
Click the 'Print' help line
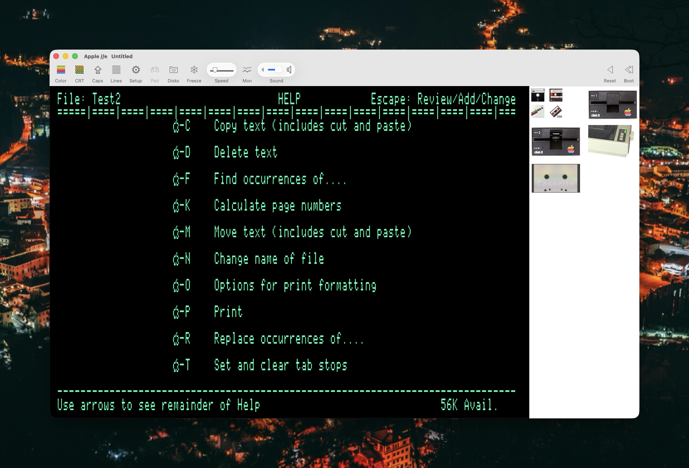click(x=208, y=312)
